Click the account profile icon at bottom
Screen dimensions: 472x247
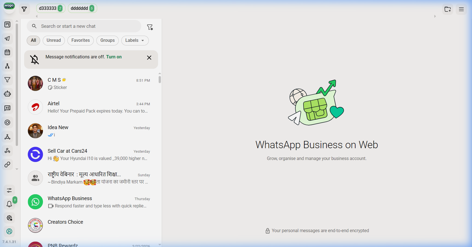pos(9,231)
